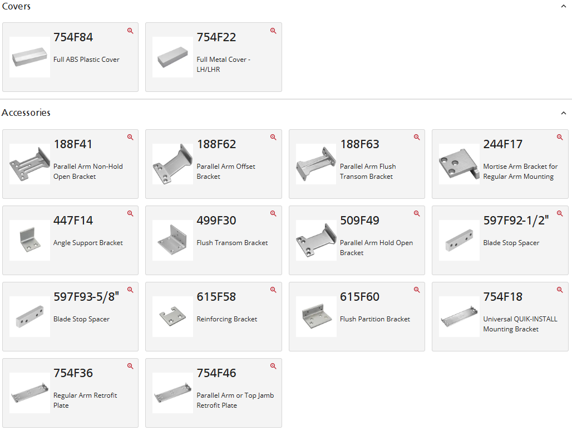The image size is (572, 430).
Task: Open the 188F63 part number link
Action: (x=359, y=144)
